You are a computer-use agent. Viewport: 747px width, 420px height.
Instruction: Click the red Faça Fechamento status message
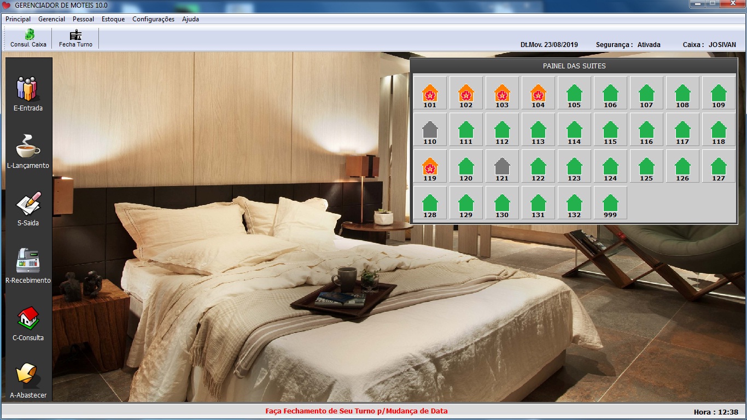tap(357, 411)
